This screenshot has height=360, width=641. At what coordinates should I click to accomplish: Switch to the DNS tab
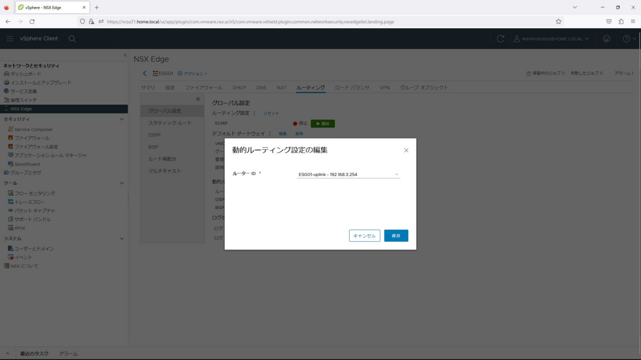tap(261, 87)
